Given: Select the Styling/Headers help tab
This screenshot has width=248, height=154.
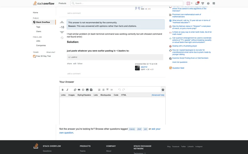Looking at the screenshot, I should tap(84, 95).
